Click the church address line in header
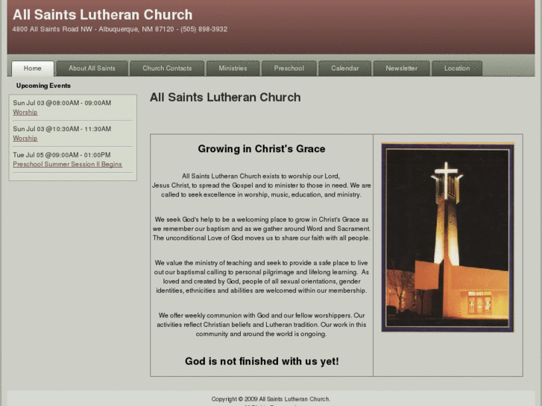This screenshot has width=542, height=406. pos(120,29)
